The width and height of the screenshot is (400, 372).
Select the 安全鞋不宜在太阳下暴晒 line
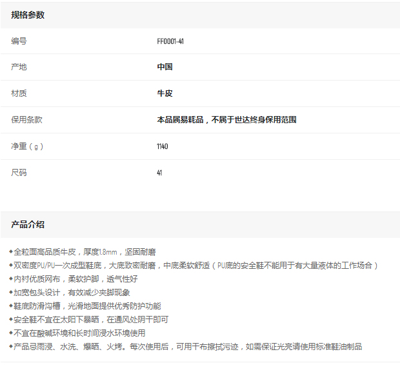pos(90,320)
